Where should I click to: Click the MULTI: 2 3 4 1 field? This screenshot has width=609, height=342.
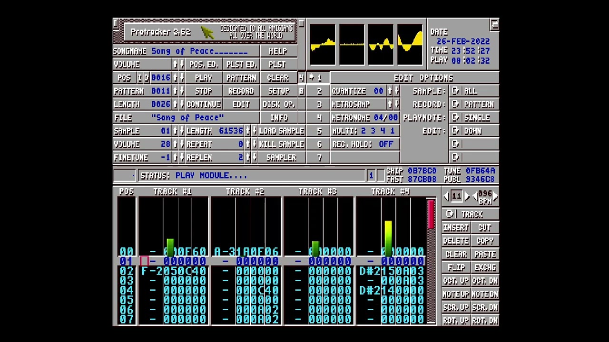(365, 131)
